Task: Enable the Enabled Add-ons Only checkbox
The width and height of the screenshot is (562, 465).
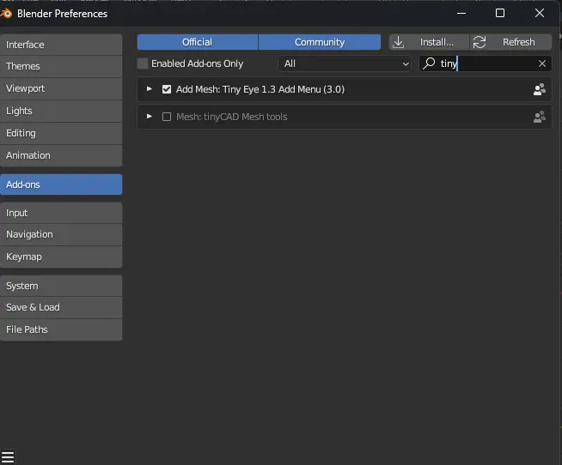Action: tap(143, 63)
